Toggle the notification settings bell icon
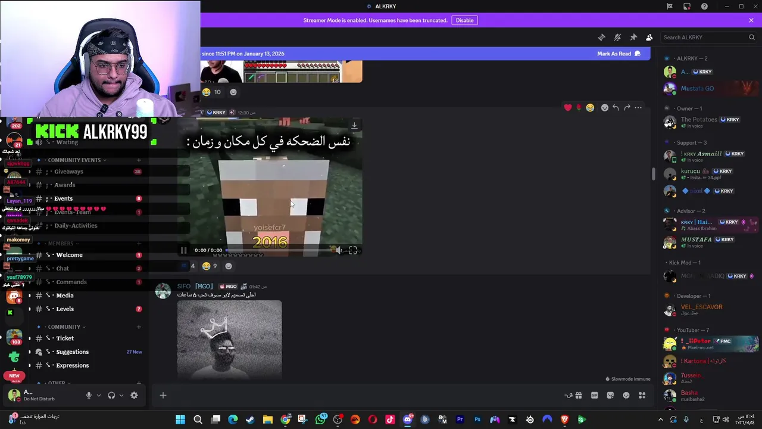 [x=617, y=37]
